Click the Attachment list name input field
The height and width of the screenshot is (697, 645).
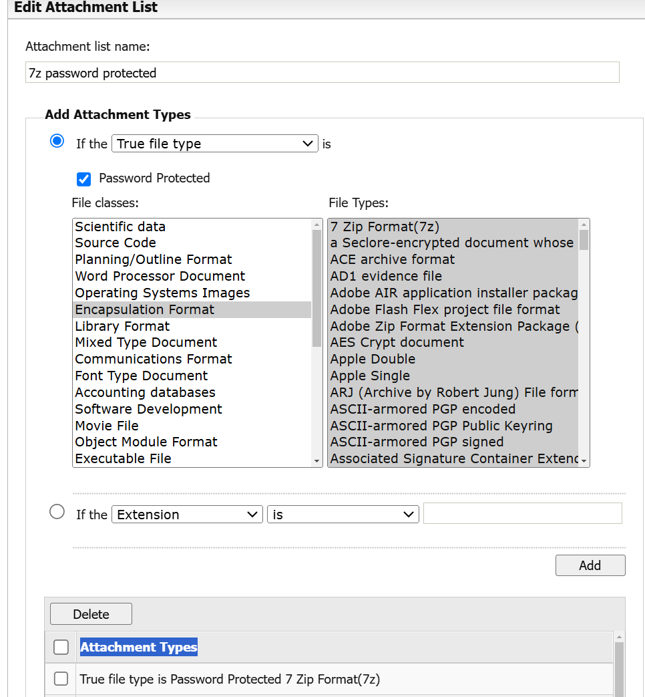(x=322, y=73)
